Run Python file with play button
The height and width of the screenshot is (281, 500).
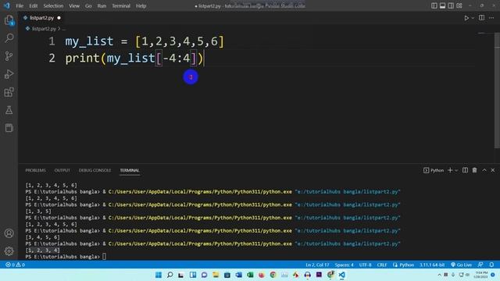466,18
